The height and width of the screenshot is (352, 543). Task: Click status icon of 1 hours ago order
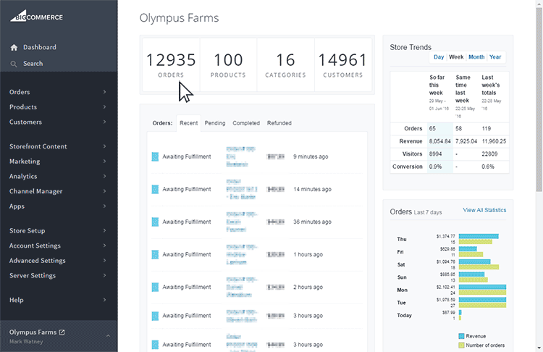[x=155, y=254]
